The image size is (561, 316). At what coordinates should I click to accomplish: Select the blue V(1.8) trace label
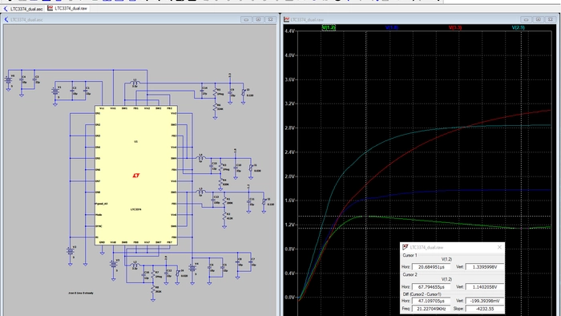click(392, 27)
